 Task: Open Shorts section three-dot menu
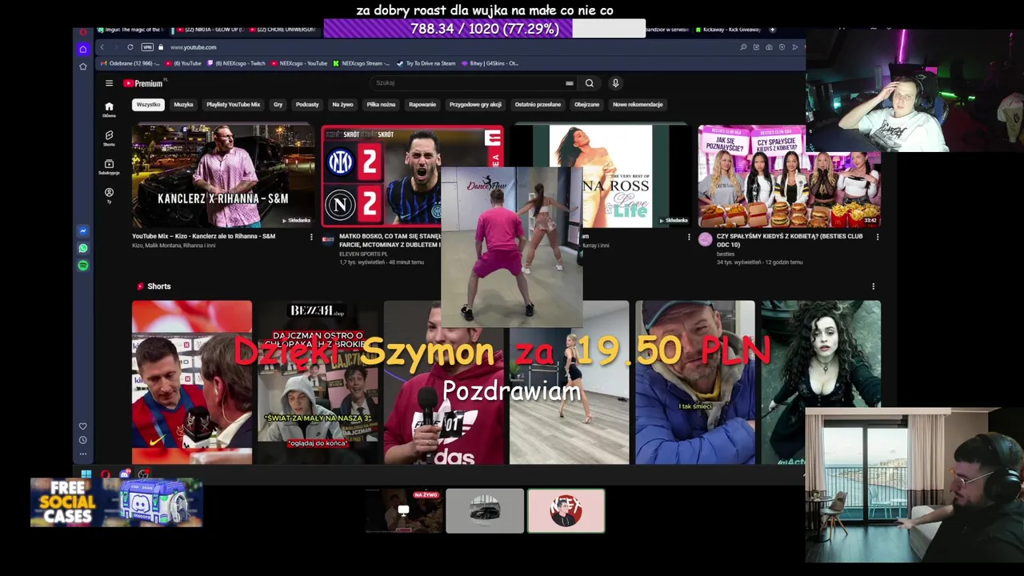pos(873,286)
